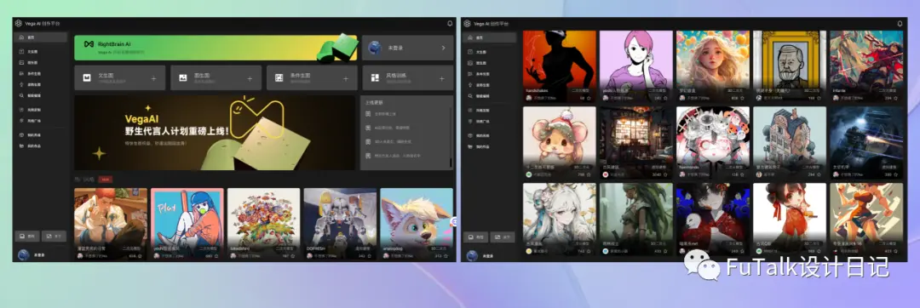Click the plus icon on the 文生图 card

pos(153,78)
